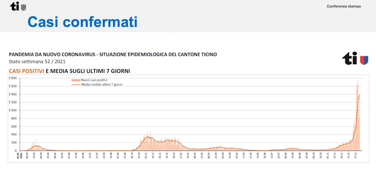
Task: Click the 1'000 y-axis label
Action: pyautogui.click(x=13, y=111)
